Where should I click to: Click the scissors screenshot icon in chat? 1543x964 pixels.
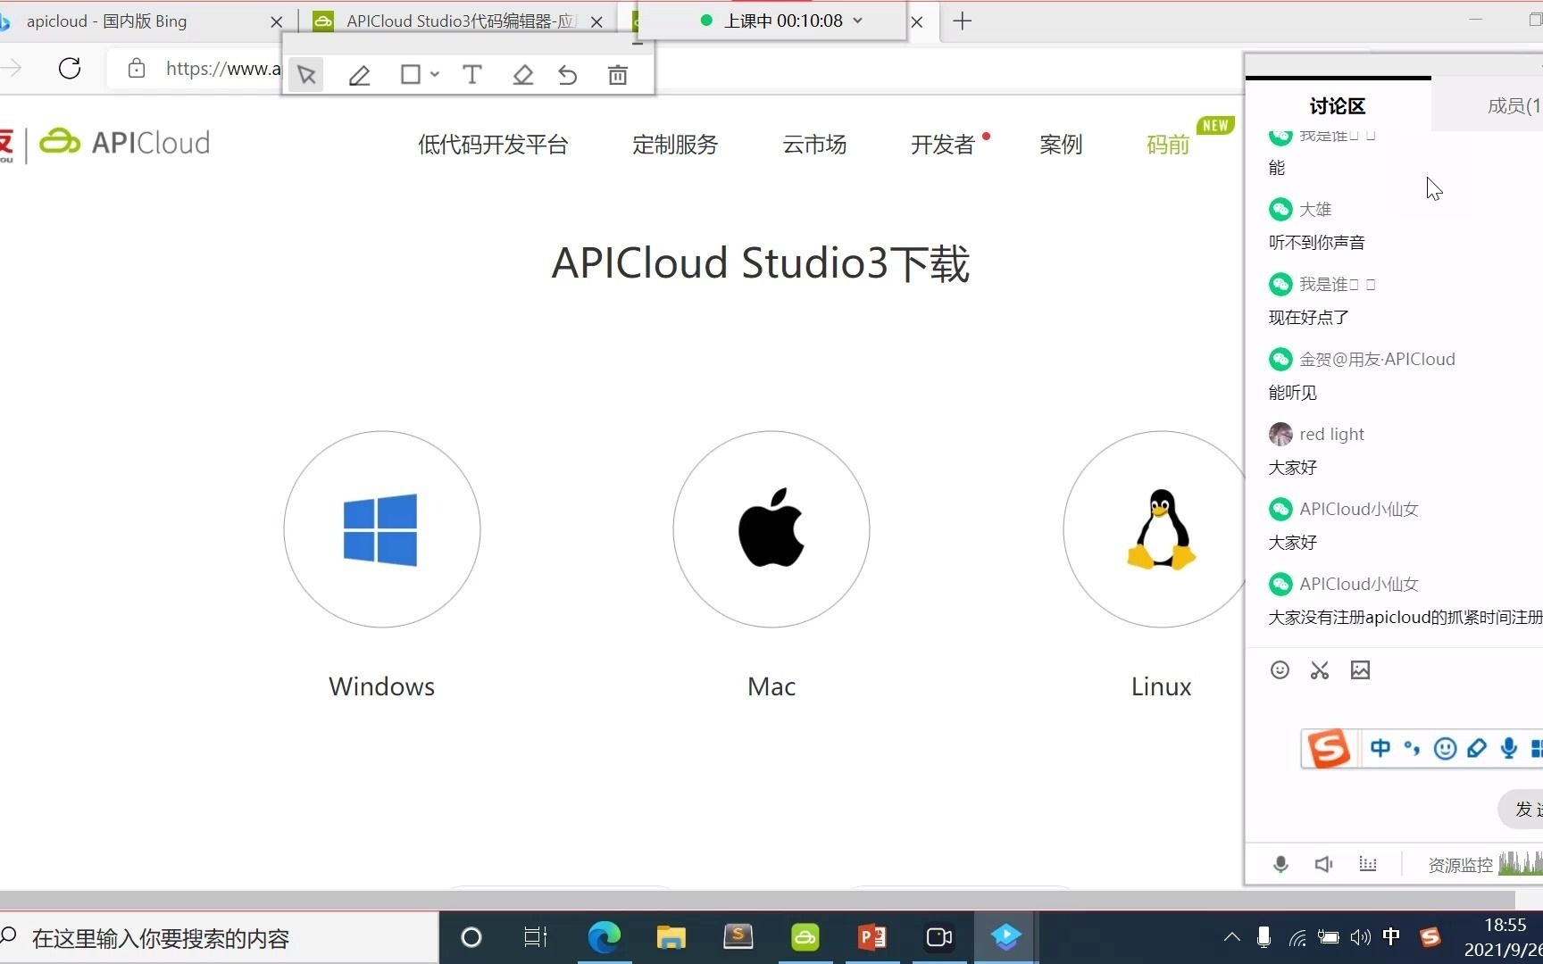click(x=1320, y=670)
